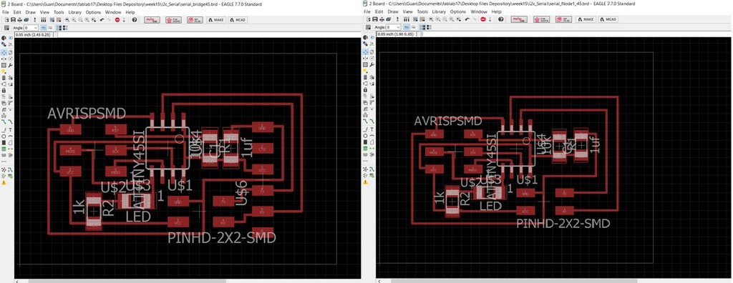Toggle the highlighted option button right of Angle, serial_bridge45
Viewport: 733px width, 283px height.
[43, 28]
